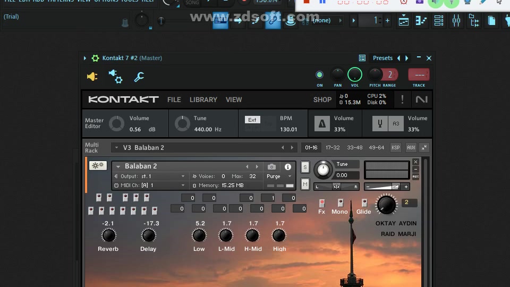Image resolution: width=510 pixels, height=287 pixels.
Task: Toggle AUX sends button in instrument header
Action: (x=415, y=176)
